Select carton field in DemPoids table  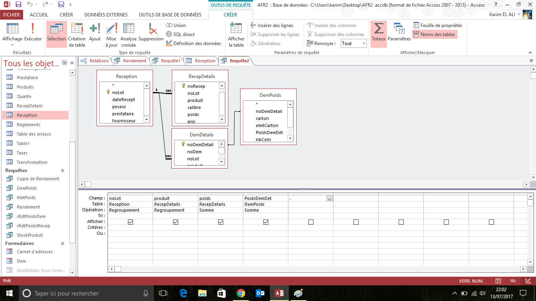tap(263, 118)
